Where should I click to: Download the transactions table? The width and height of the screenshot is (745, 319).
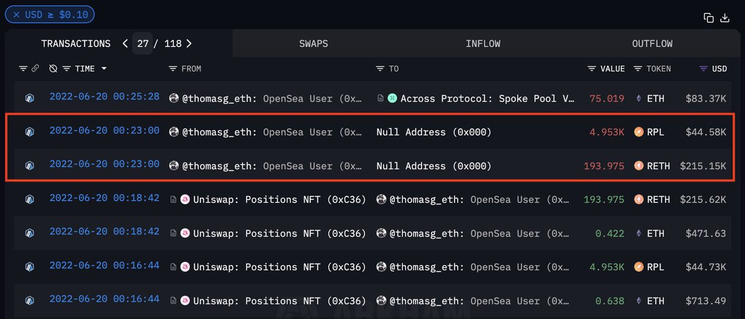(x=725, y=18)
